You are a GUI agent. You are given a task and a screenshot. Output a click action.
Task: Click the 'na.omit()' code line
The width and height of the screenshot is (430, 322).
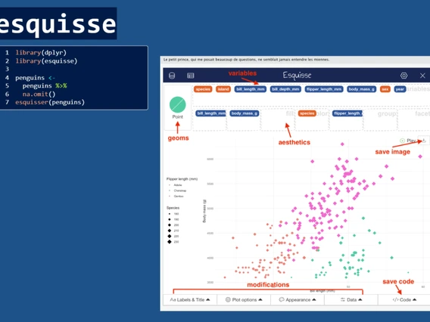(39, 94)
